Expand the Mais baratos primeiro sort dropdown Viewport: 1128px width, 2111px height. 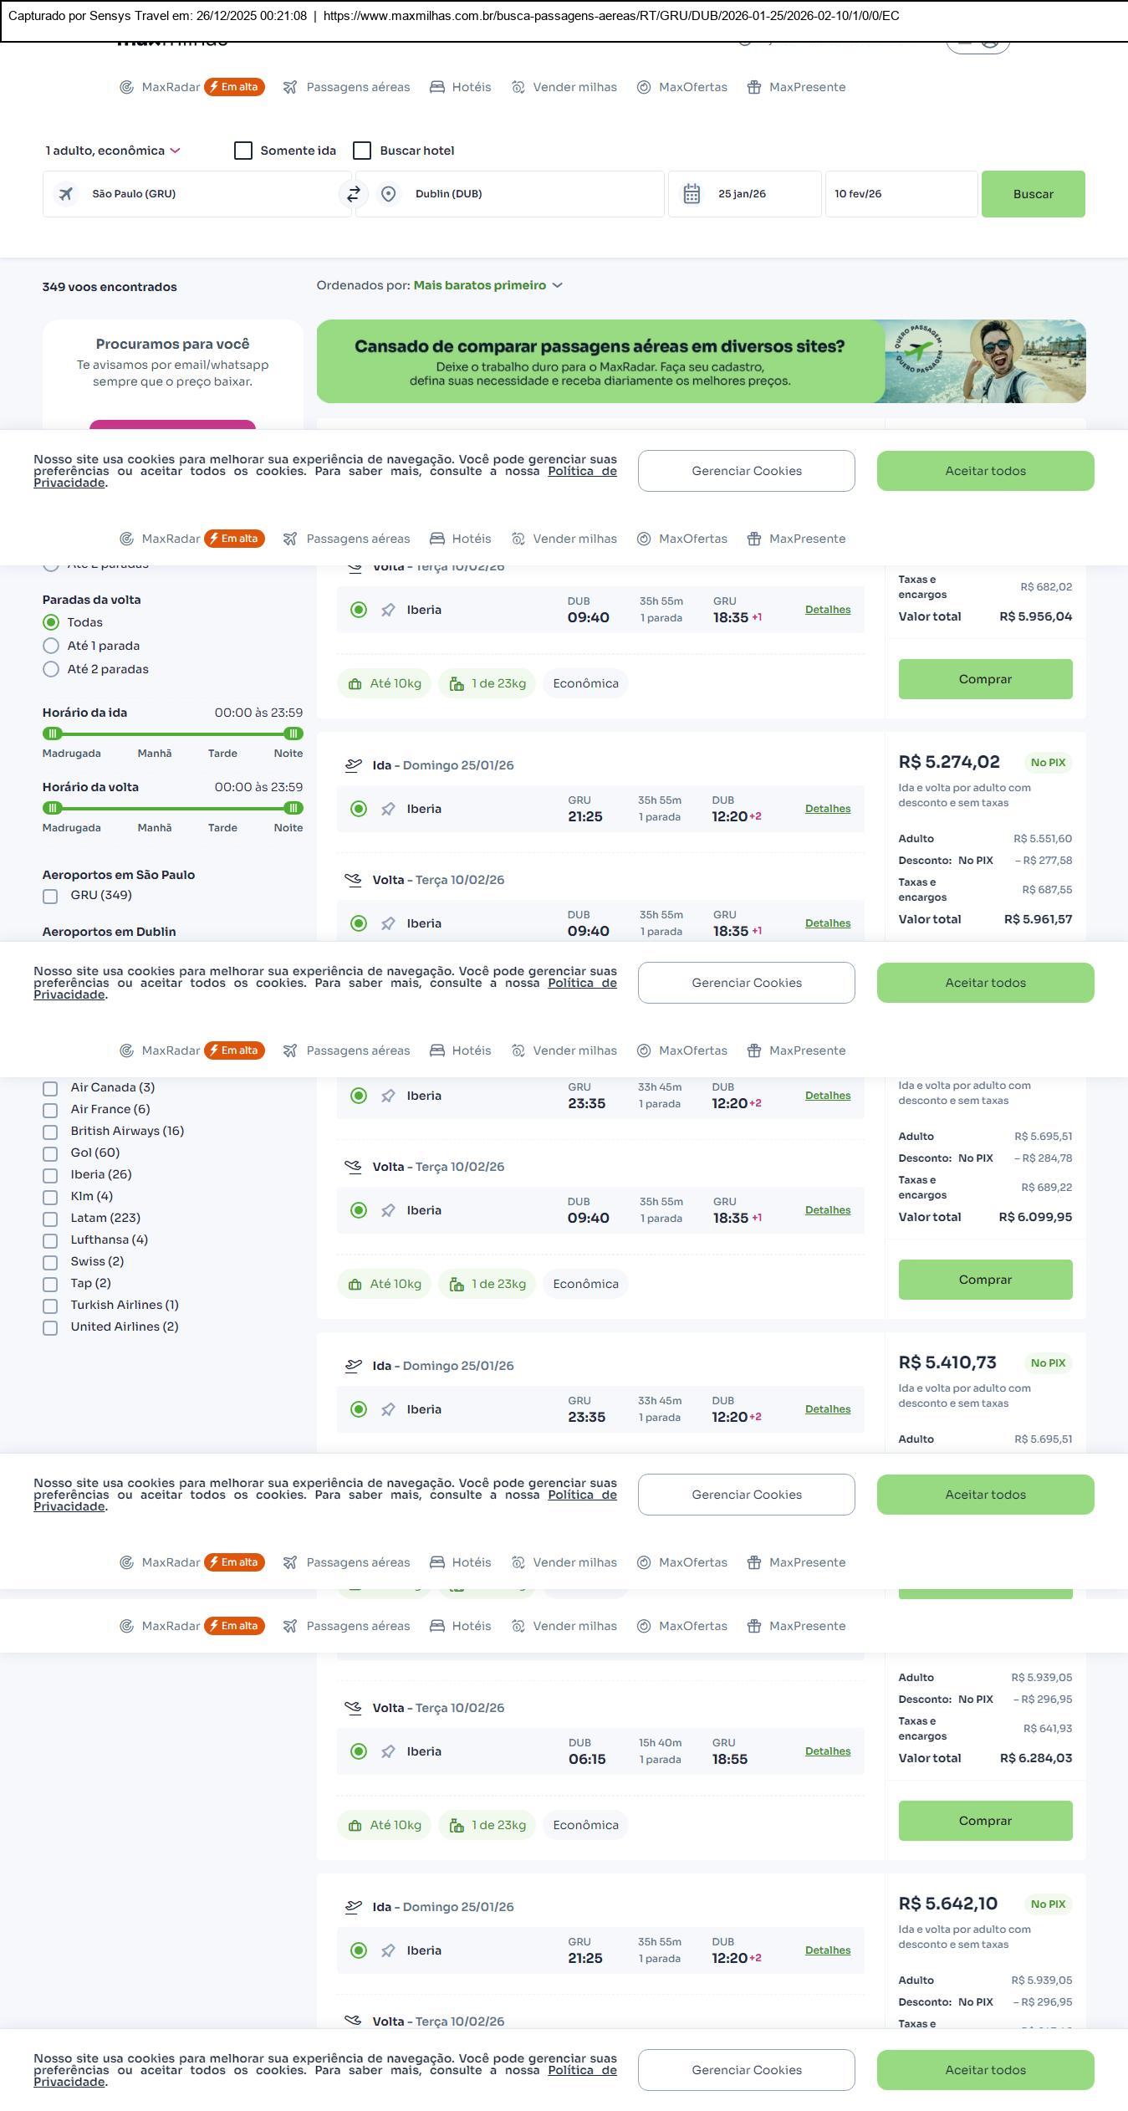coord(487,285)
